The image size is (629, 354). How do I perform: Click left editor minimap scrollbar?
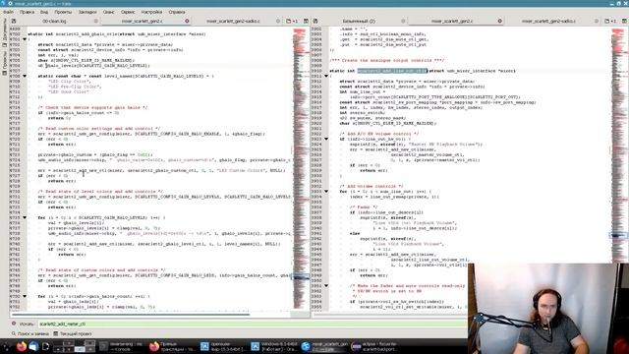(301, 168)
